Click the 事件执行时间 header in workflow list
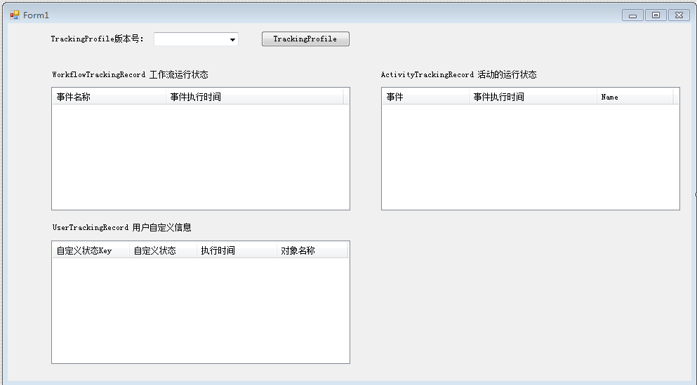 [254, 97]
